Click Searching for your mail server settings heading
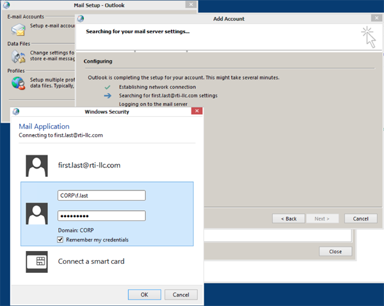The height and width of the screenshot is (306, 384). point(138,31)
